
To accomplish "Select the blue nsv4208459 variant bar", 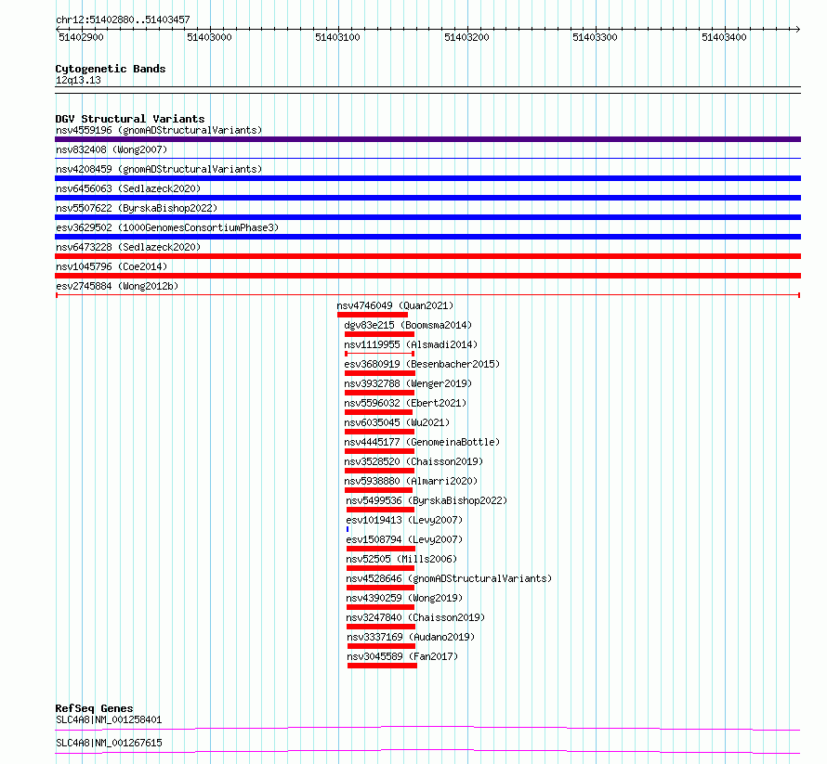I will click(427, 178).
